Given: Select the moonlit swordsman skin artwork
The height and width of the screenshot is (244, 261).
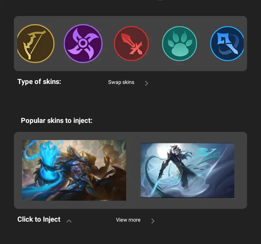Looking at the screenshot, I should click(187, 170).
